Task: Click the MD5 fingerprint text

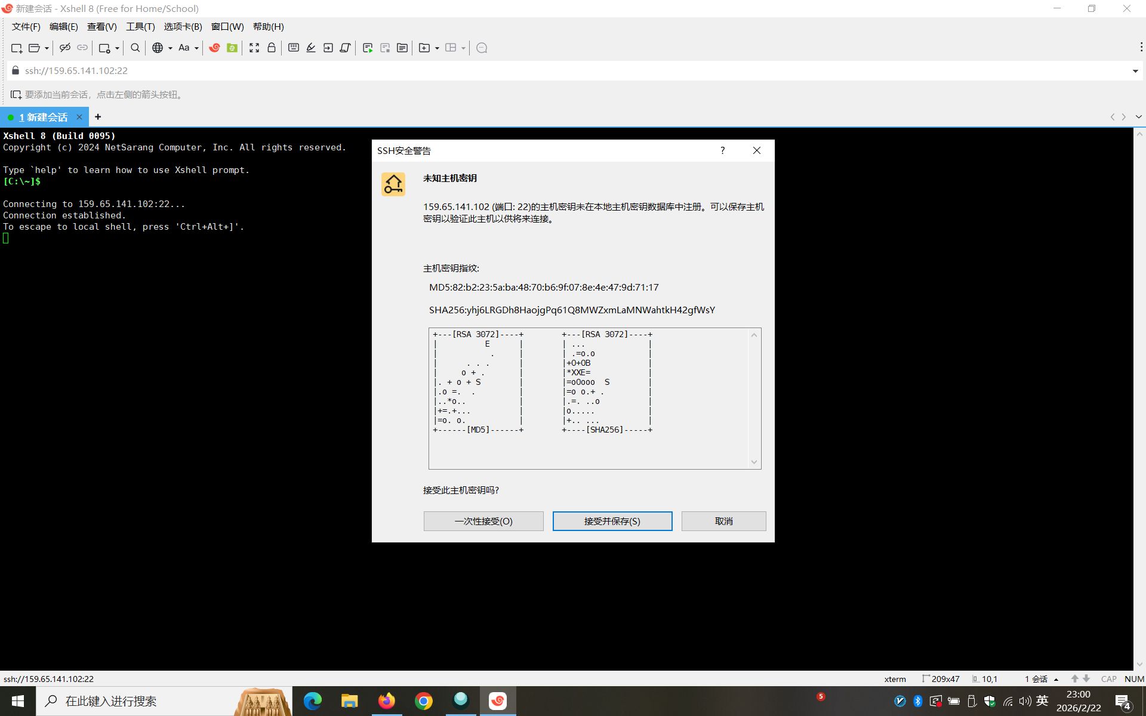Action: pyautogui.click(x=544, y=288)
